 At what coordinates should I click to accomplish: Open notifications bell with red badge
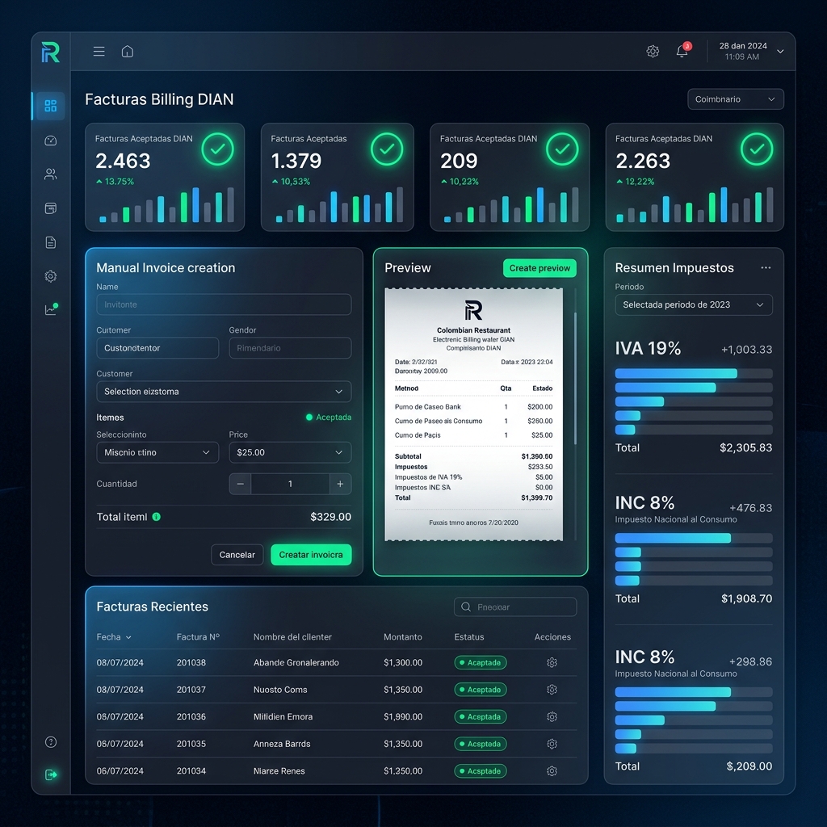[x=682, y=51]
